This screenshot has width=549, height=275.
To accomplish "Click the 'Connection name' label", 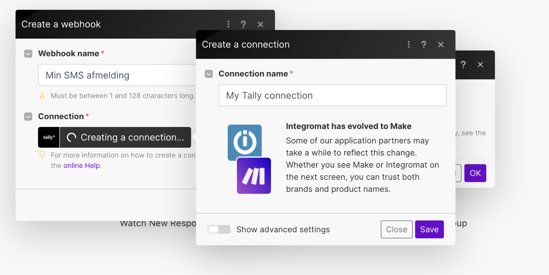I will coord(253,74).
